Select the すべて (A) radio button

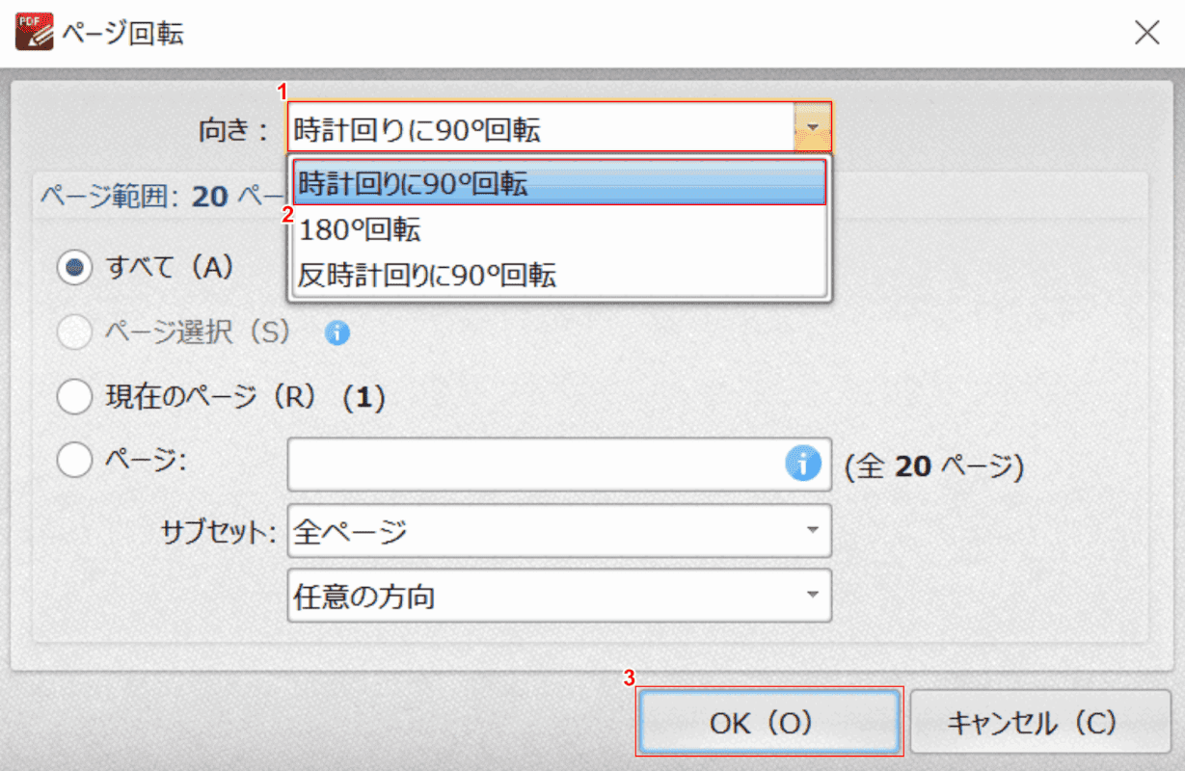(x=74, y=268)
